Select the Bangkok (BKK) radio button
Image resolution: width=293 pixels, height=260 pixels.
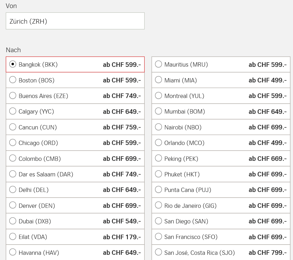coord(13,64)
